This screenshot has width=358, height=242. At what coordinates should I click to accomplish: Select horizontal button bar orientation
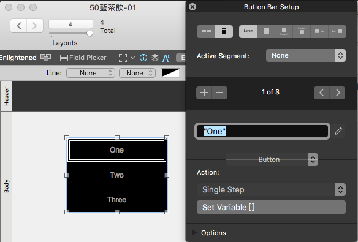206,31
